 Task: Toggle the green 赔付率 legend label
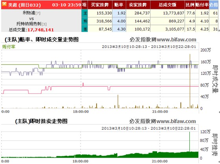pos(9,47)
